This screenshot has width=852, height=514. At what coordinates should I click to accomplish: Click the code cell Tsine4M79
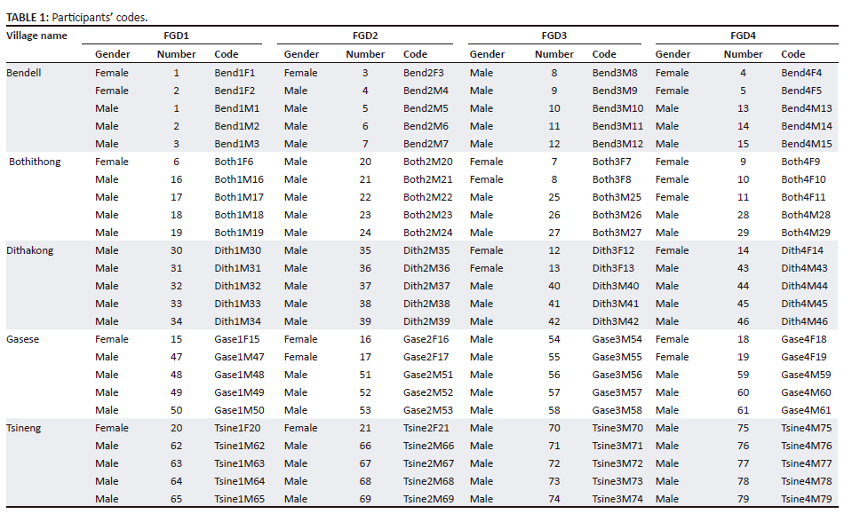pos(806,499)
